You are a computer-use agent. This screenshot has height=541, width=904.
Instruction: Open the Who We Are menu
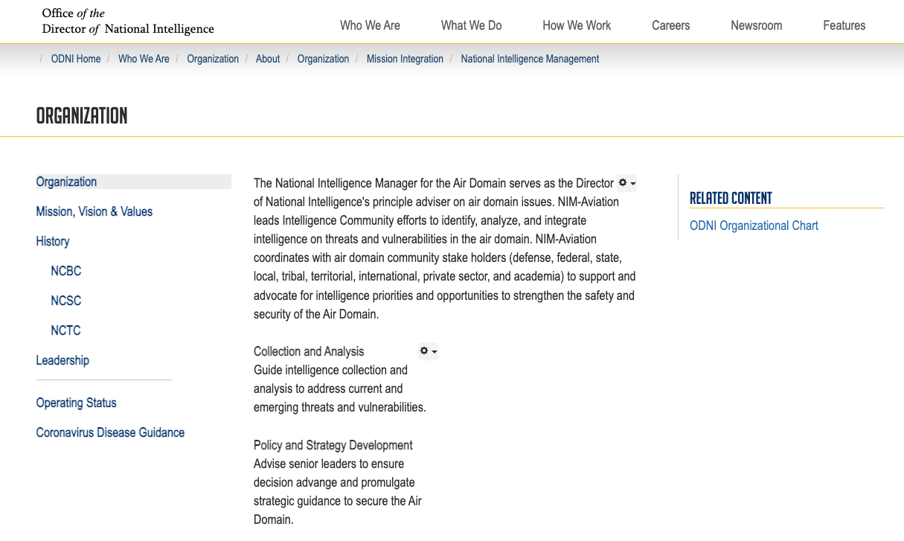pyautogui.click(x=370, y=25)
